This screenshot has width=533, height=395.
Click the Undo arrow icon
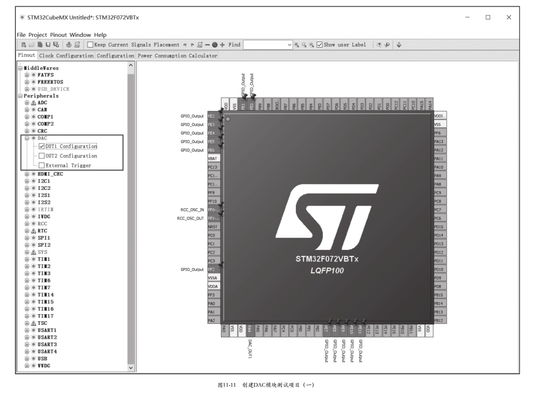click(x=185, y=45)
